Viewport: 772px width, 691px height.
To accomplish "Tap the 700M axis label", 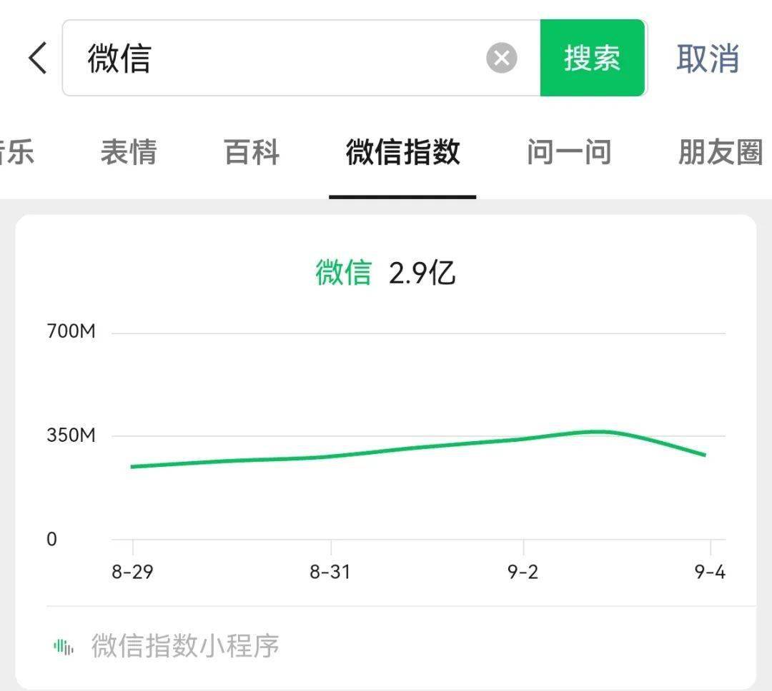I will tap(71, 331).
